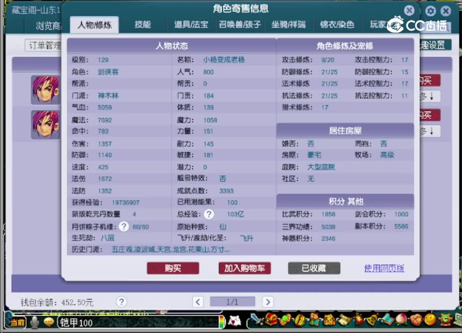
Task: Switch to the 召唤兽/孩子 tab
Action: [x=239, y=25]
